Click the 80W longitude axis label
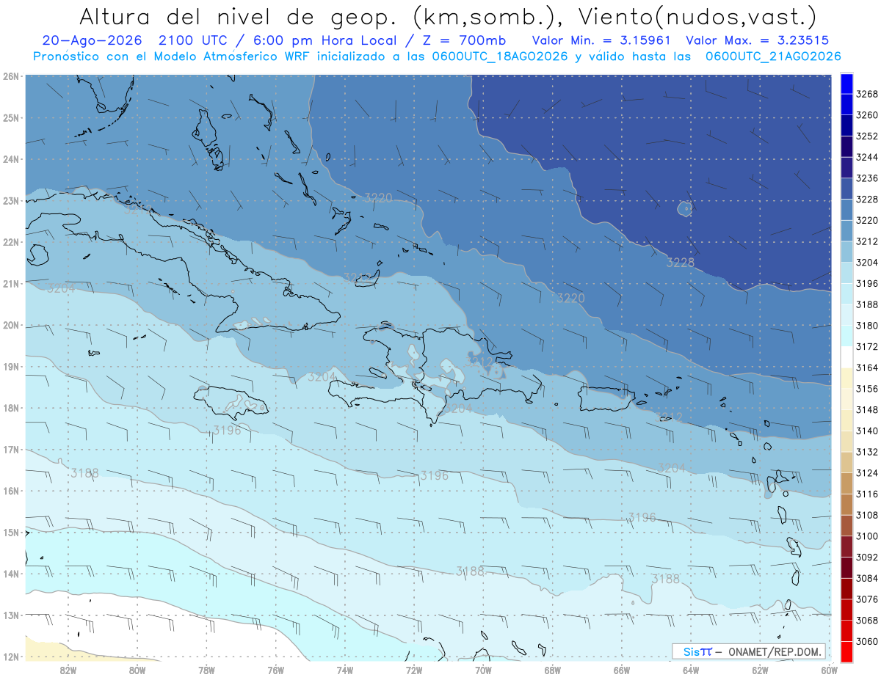 (x=137, y=670)
